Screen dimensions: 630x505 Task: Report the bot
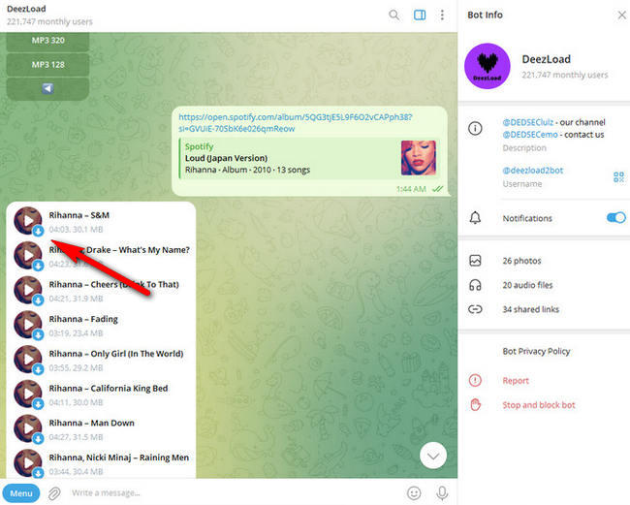[x=516, y=381]
